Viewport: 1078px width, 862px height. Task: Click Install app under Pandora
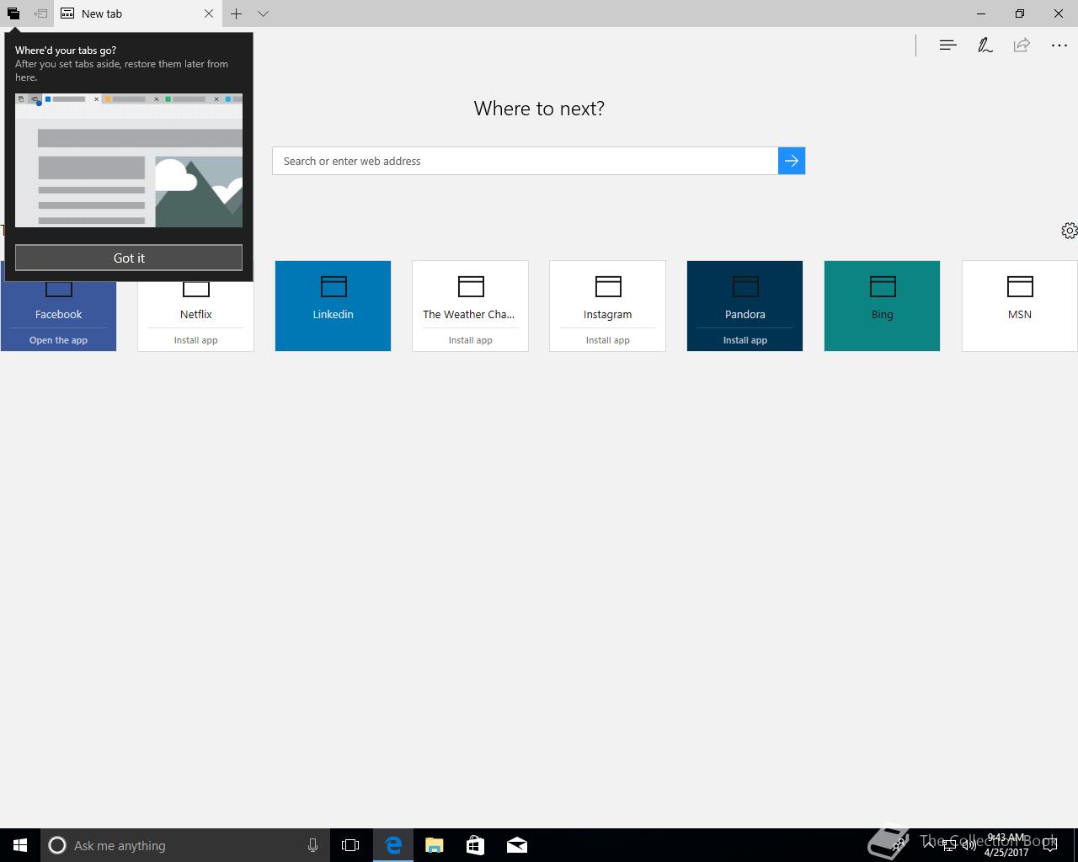744,340
